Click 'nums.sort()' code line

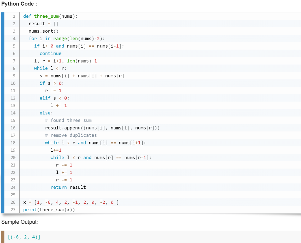click(44, 31)
